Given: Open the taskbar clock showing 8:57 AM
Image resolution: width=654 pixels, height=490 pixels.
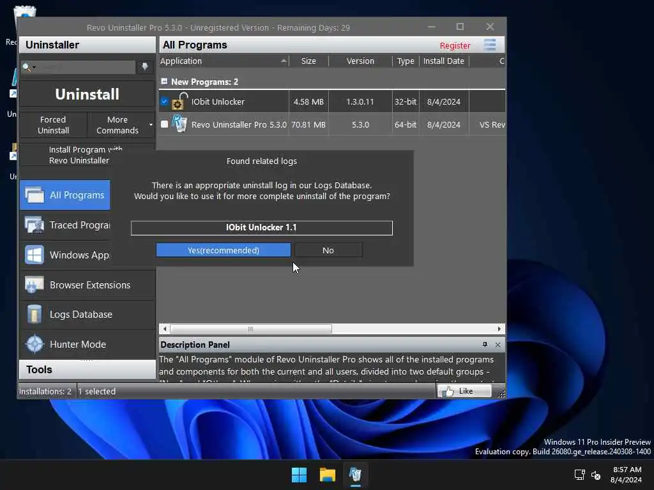Looking at the screenshot, I should [x=627, y=475].
